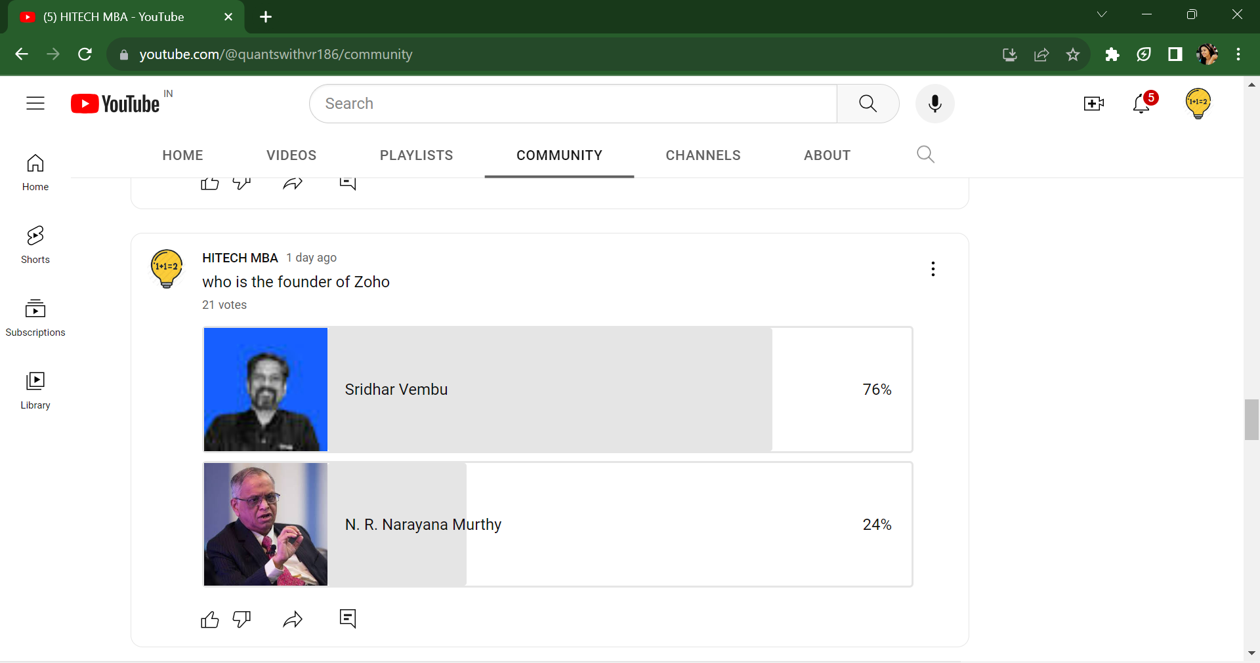Viewport: 1260px width, 663px height.
Task: Switch to the ABOUT tab
Action: click(827, 155)
